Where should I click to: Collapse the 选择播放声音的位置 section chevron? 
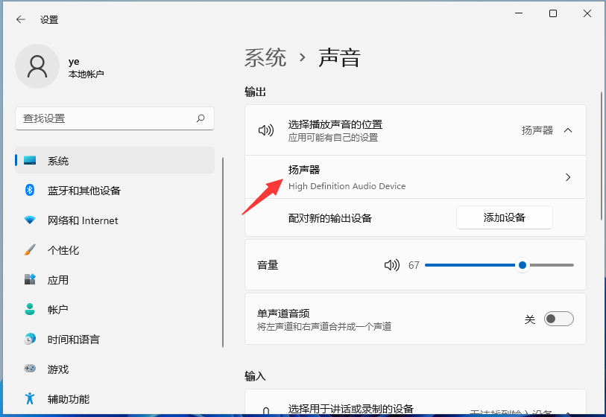click(568, 130)
